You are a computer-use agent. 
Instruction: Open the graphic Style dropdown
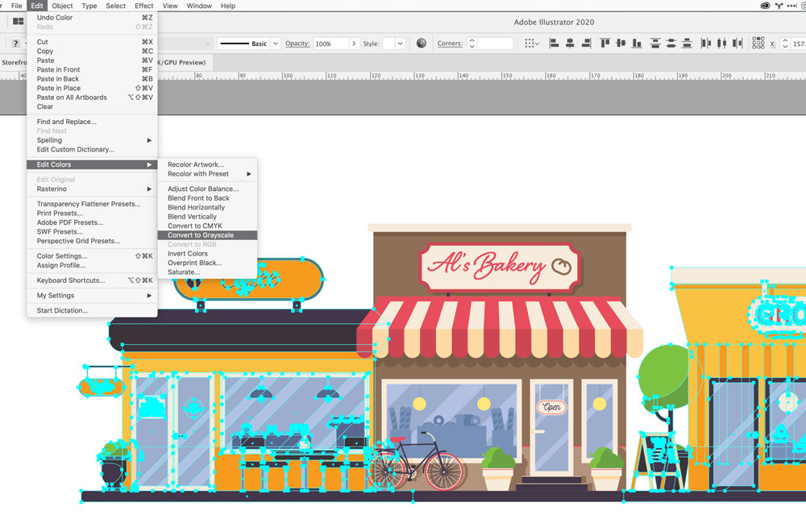(x=401, y=44)
